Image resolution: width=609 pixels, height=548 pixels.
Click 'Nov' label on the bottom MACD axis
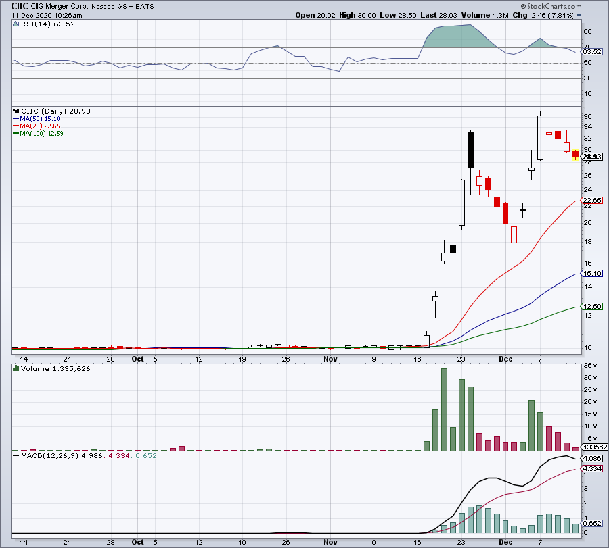(x=330, y=542)
